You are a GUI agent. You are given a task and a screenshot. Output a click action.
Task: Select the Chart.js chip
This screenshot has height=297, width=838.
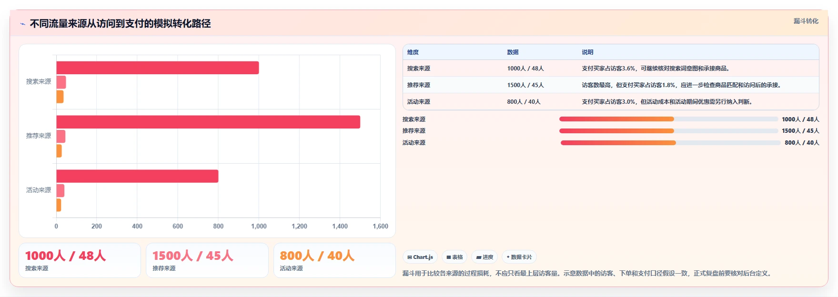pyautogui.click(x=420, y=257)
